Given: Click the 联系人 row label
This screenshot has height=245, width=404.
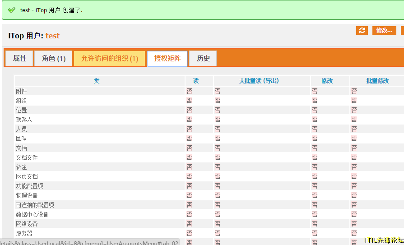Looking at the screenshot, I should click(x=24, y=120).
